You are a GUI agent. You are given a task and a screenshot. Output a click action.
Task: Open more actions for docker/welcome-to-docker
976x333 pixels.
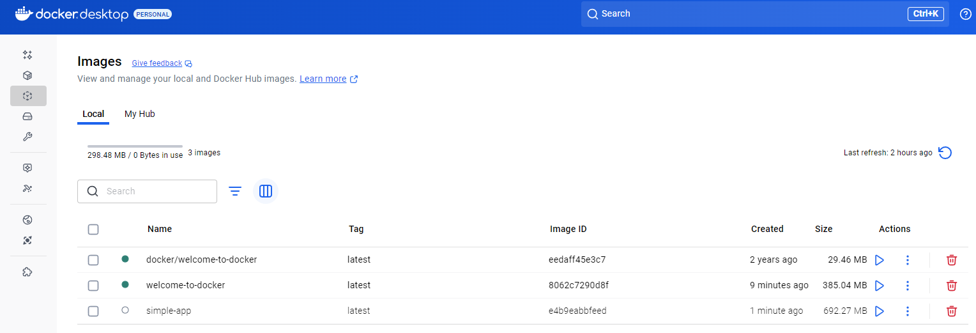click(x=908, y=260)
